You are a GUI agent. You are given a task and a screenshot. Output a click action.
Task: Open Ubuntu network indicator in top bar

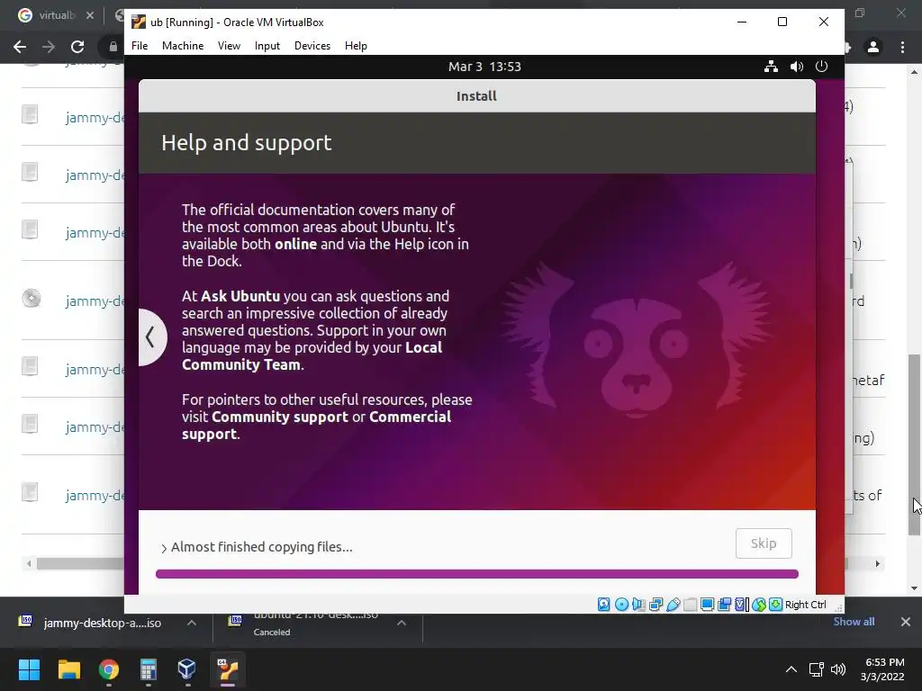[x=771, y=67]
